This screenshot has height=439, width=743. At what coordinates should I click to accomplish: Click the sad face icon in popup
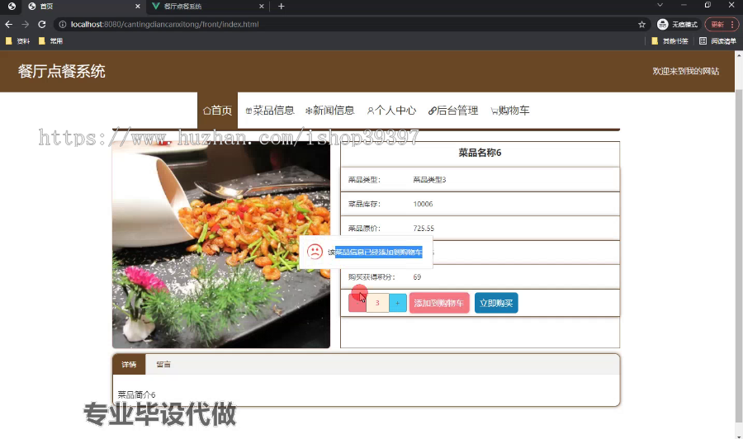tap(315, 252)
